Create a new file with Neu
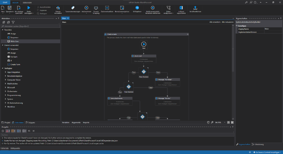 [3, 10]
